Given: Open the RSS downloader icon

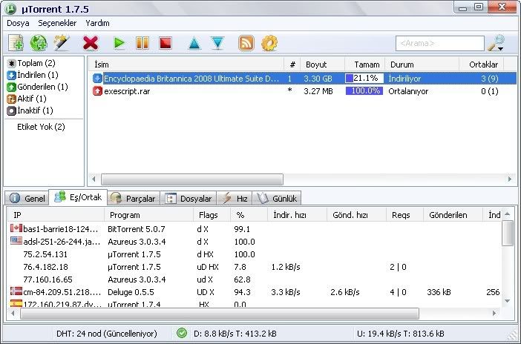Looking at the screenshot, I should [246, 43].
